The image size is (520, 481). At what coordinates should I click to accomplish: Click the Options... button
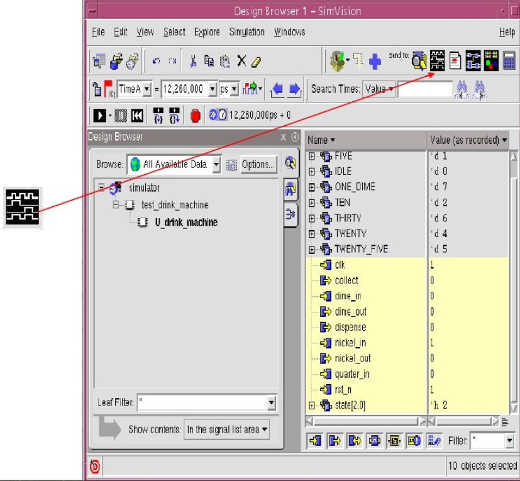(258, 164)
